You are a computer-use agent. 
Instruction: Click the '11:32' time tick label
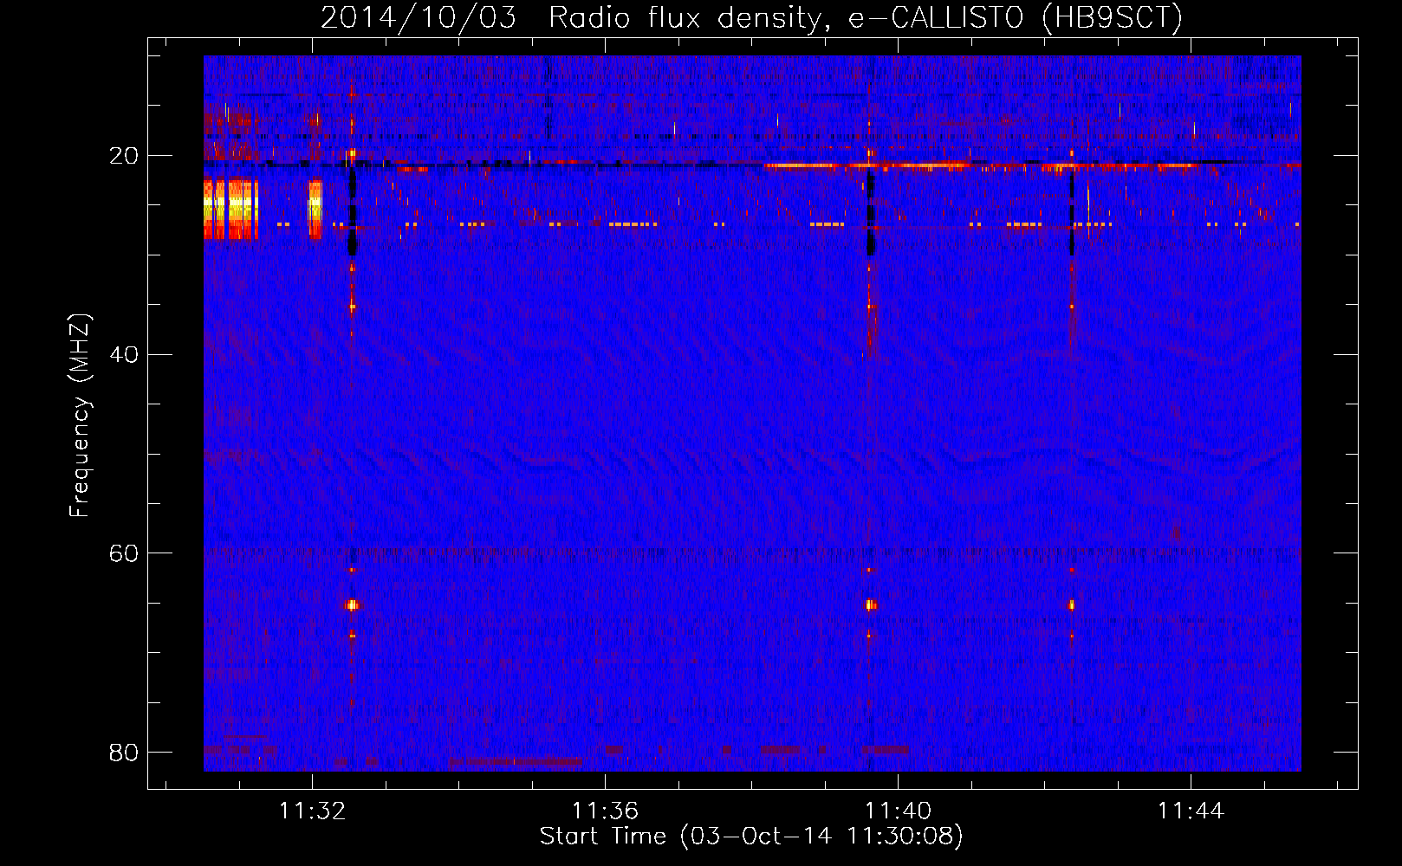tap(312, 811)
